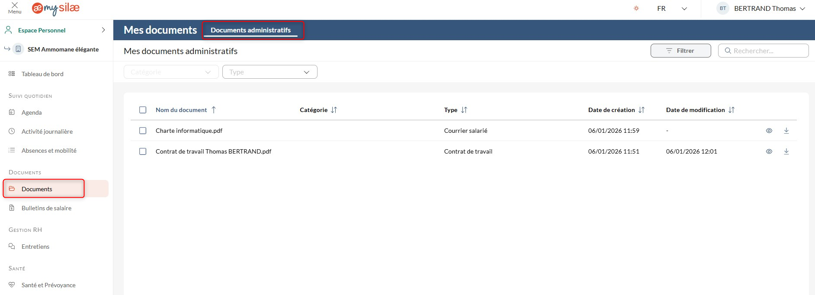Close the menu with the X icon
The height and width of the screenshot is (295, 815).
tap(15, 6)
